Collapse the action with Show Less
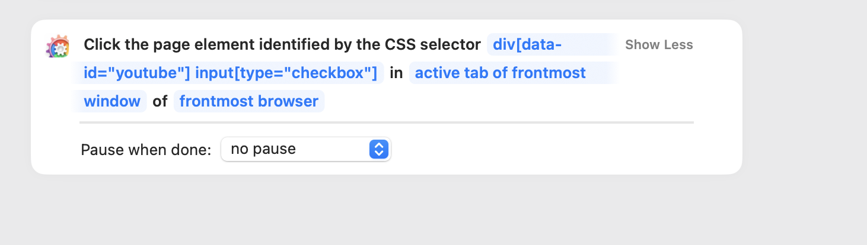This screenshot has height=245, width=867. [658, 45]
